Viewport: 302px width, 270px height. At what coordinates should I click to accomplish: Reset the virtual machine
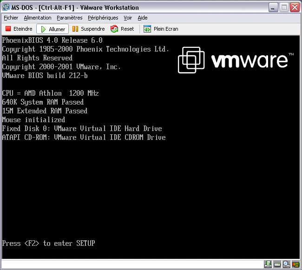point(122,29)
